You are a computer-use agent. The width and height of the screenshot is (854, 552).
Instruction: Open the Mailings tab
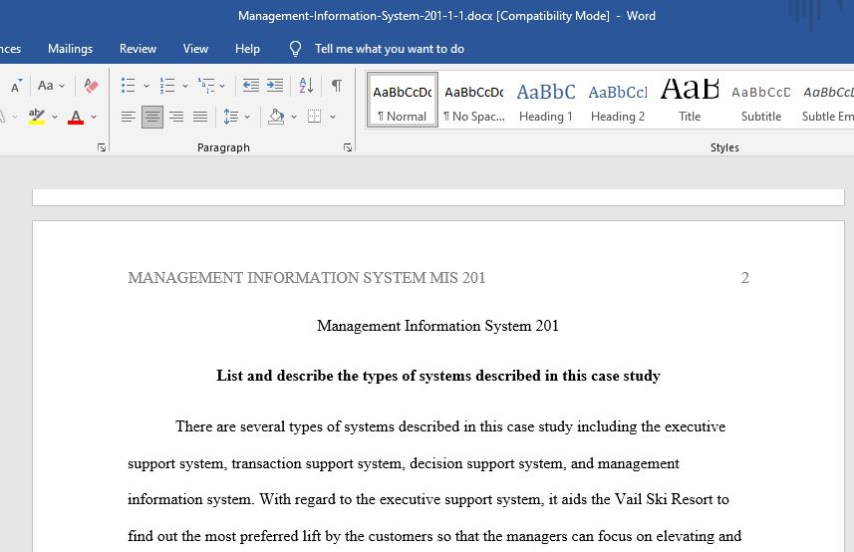pos(71,49)
